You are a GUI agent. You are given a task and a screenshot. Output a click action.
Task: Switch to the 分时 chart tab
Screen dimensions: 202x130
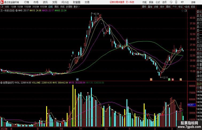[x=7, y=7]
